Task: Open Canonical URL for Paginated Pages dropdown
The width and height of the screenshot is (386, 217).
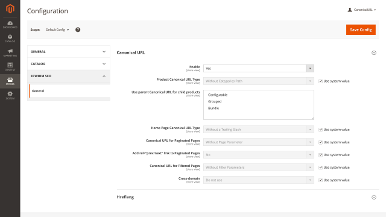Action: 259,142
